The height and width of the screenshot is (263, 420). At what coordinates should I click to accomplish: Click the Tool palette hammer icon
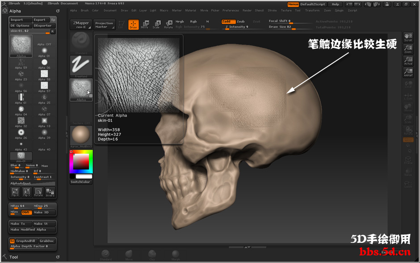4,257
